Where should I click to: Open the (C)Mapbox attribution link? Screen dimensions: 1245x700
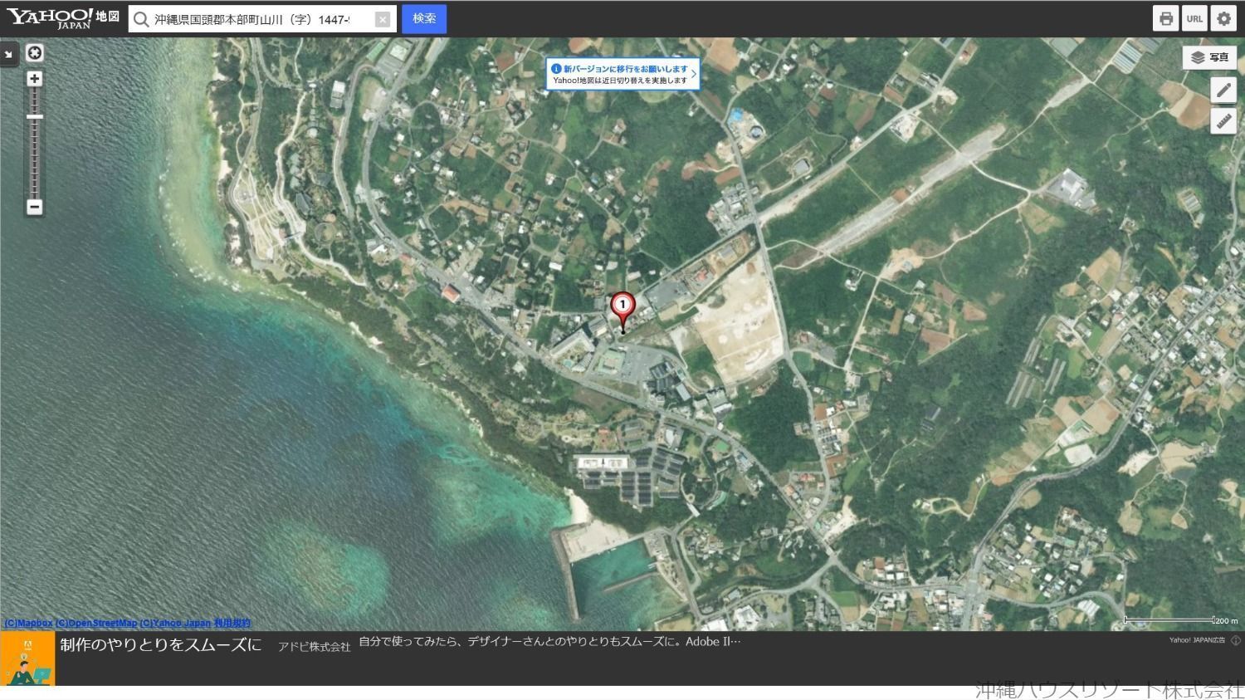coord(28,623)
